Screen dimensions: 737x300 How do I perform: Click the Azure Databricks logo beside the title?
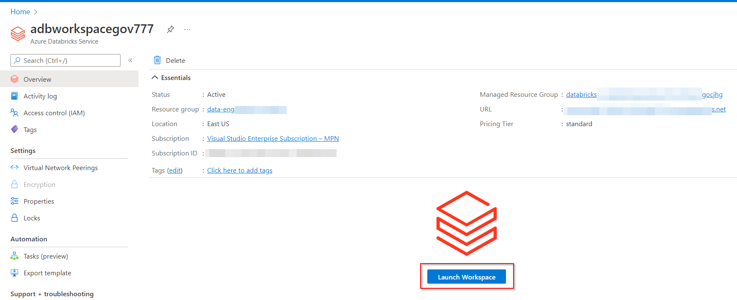tap(18, 34)
